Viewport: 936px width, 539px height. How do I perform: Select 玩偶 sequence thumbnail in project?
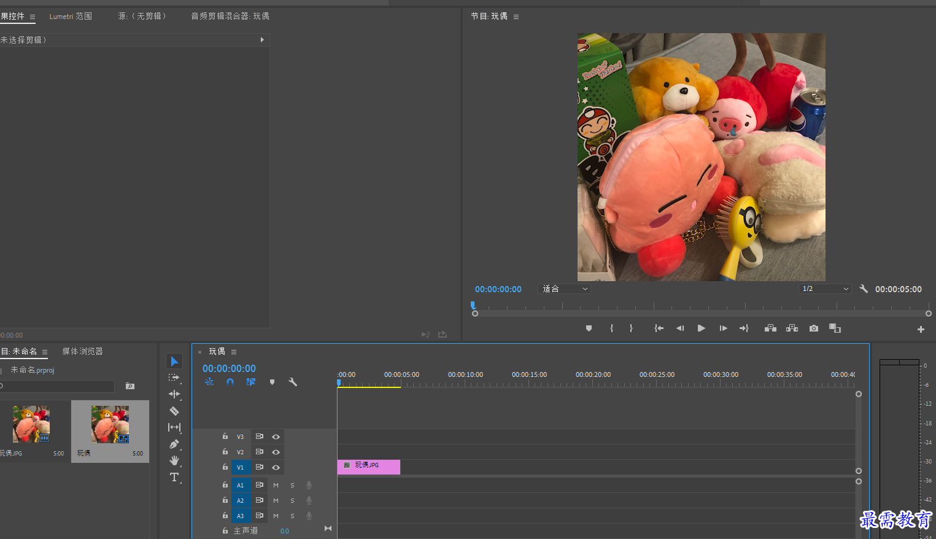[110, 424]
